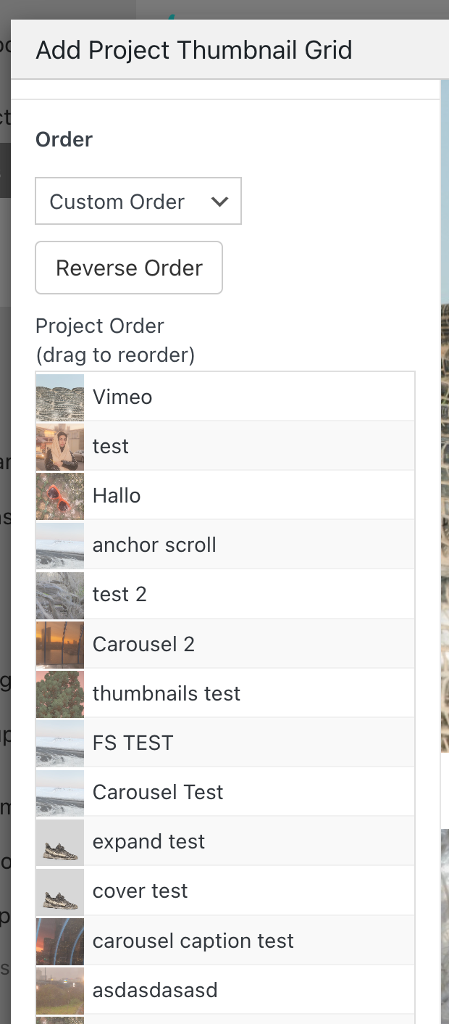Select the cover test project

217,891
